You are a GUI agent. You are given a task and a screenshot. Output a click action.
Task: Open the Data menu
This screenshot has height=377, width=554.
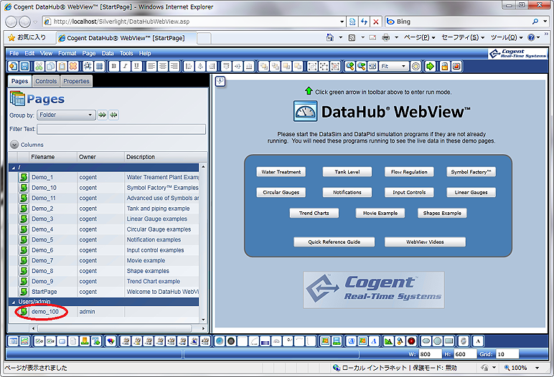[x=108, y=53]
